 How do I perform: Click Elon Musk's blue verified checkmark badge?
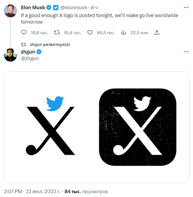click(x=49, y=7)
